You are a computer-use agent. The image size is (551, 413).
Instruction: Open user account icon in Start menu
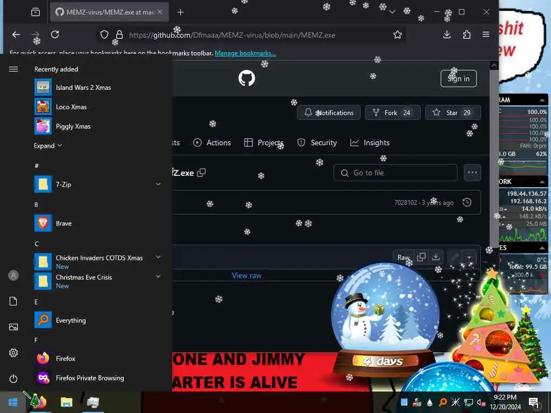13,275
